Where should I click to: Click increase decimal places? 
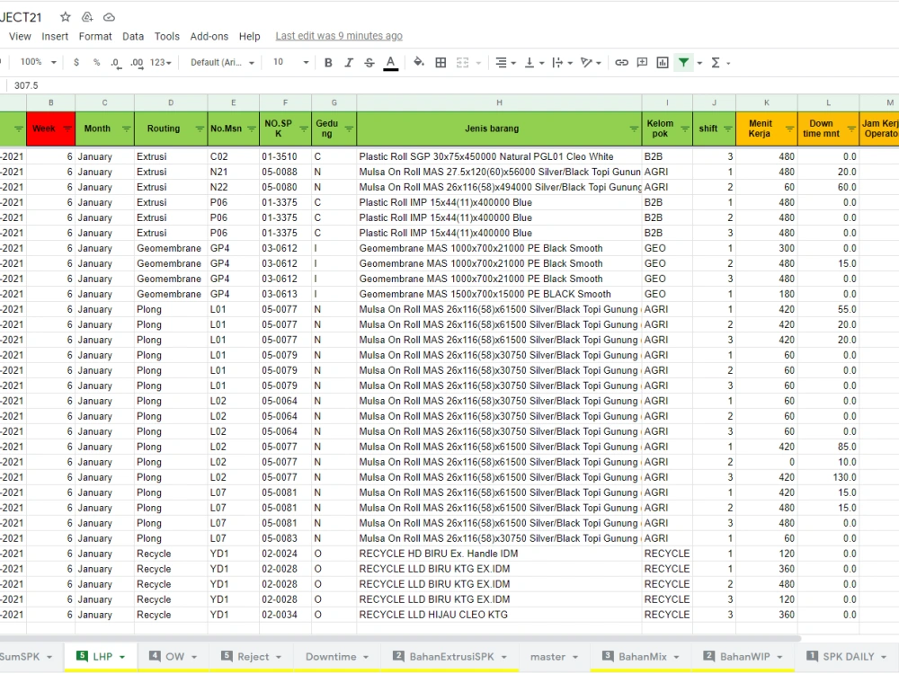[137, 63]
